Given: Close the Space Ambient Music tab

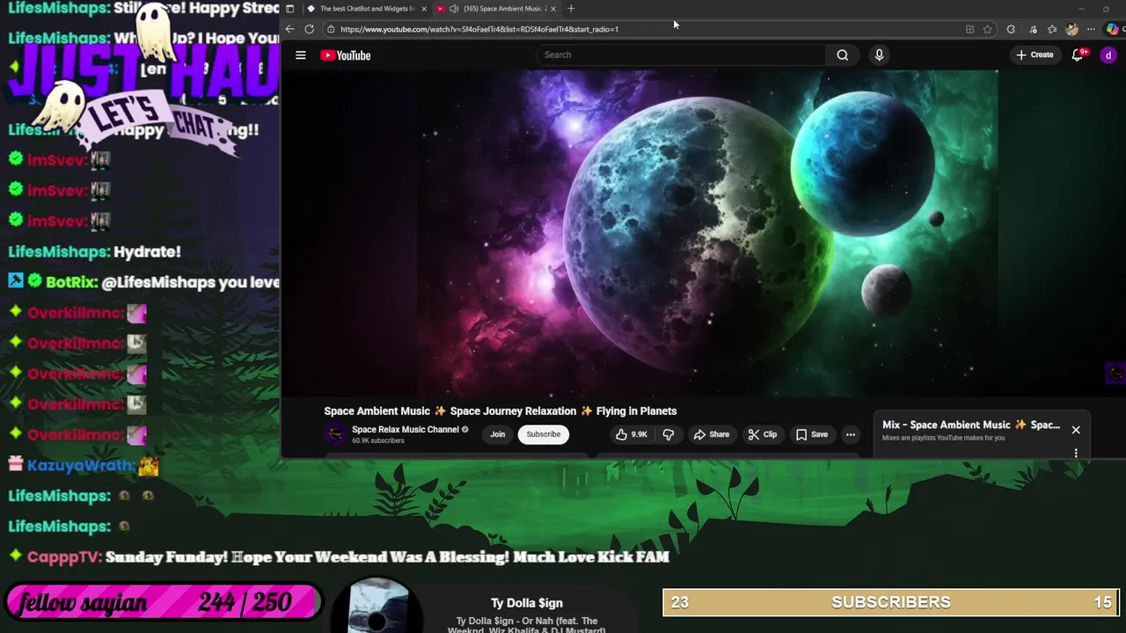Looking at the screenshot, I should point(553,9).
